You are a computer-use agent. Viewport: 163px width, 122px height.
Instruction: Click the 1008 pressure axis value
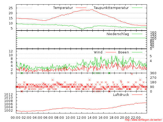click(x=8, y=101)
